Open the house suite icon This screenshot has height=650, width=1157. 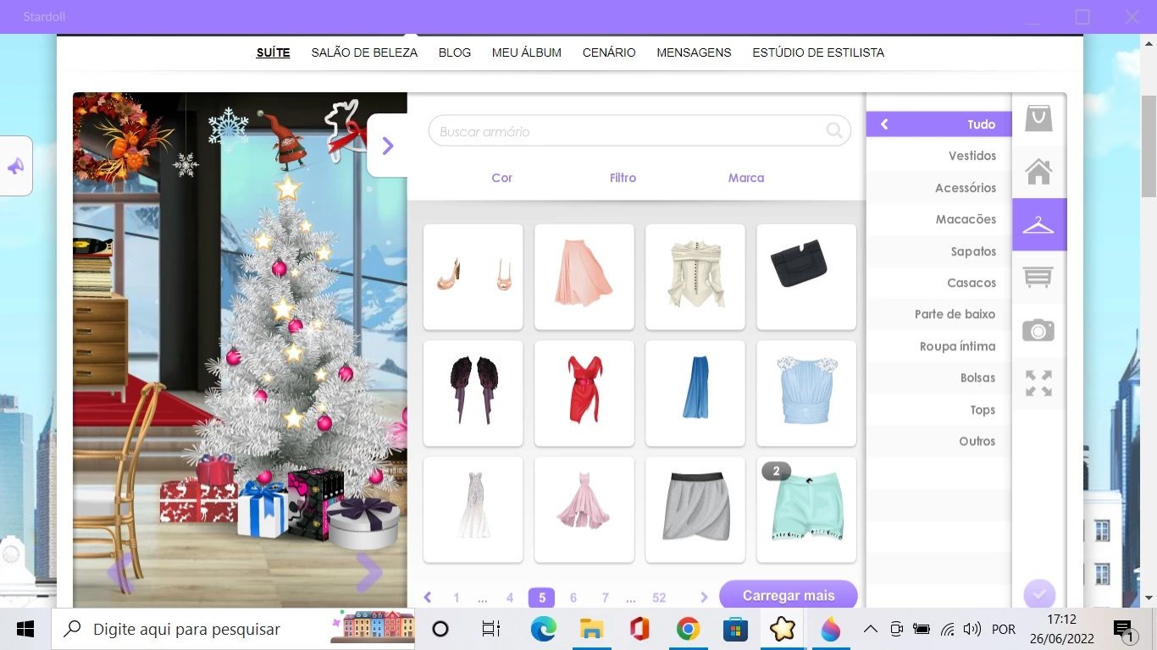coord(1038,171)
